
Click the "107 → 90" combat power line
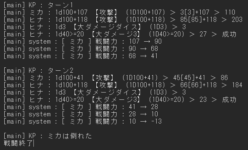(141, 42)
